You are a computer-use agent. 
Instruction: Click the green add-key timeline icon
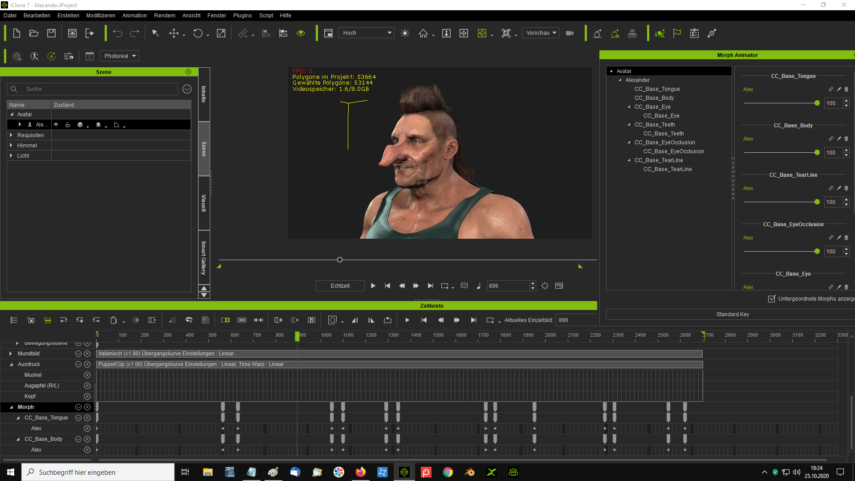225,320
